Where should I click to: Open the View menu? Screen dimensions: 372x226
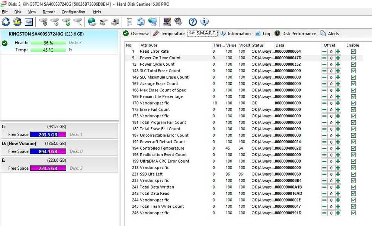32,12
